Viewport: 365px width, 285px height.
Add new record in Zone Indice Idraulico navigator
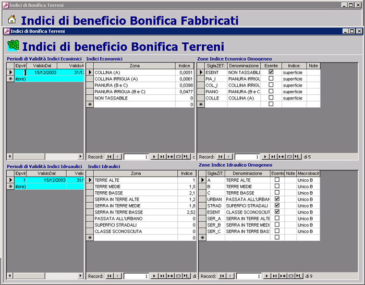click(283, 276)
